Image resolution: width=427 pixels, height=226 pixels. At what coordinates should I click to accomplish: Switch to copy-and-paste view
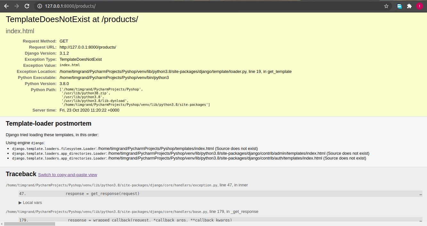point(68,175)
